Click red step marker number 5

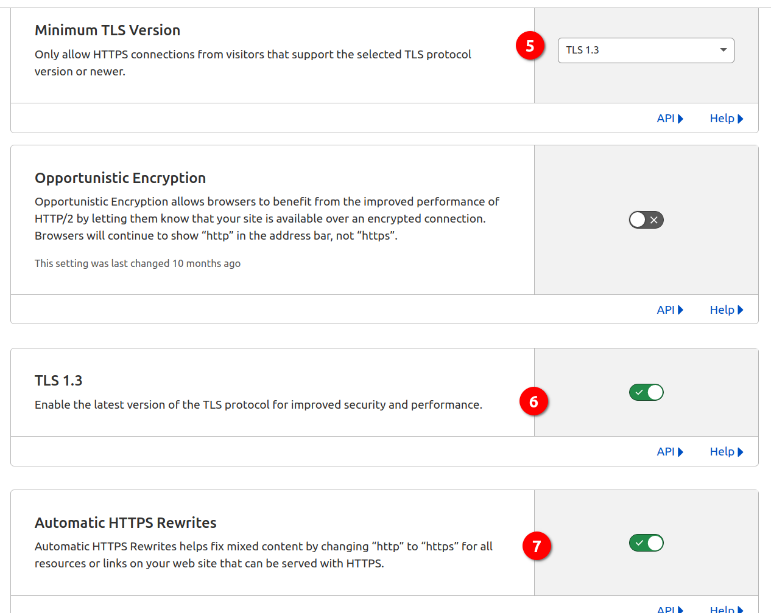tap(530, 46)
